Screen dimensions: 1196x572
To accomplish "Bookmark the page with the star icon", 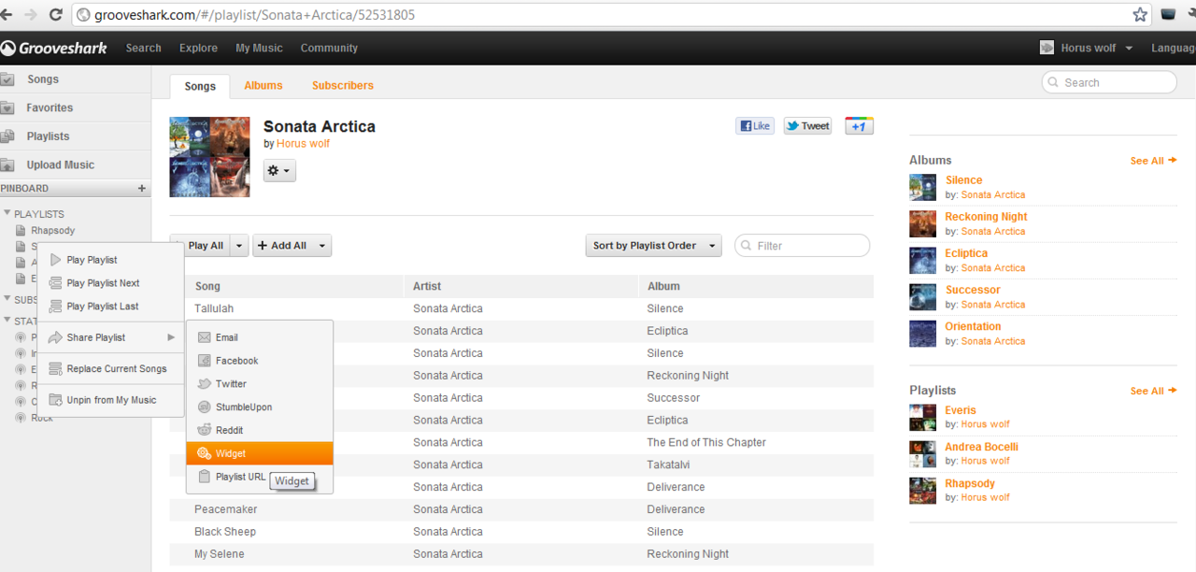I will (1140, 15).
